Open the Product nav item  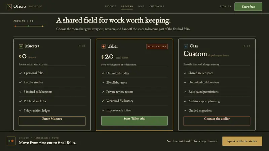(x=110, y=6)
